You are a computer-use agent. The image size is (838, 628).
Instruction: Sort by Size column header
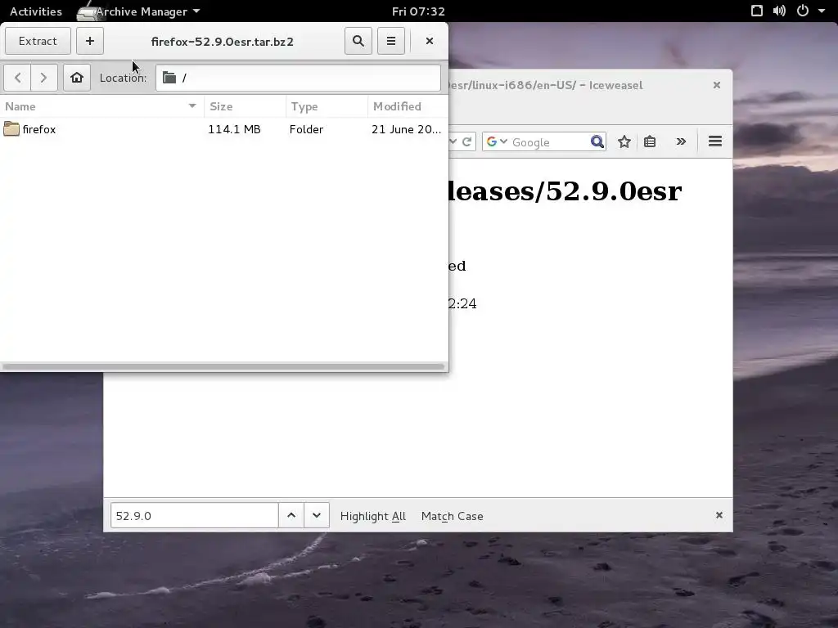pos(245,106)
